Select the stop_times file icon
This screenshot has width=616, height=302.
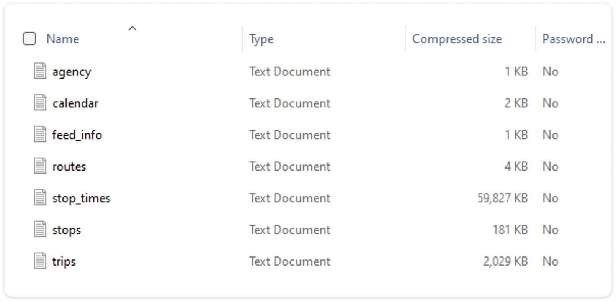tap(40, 198)
